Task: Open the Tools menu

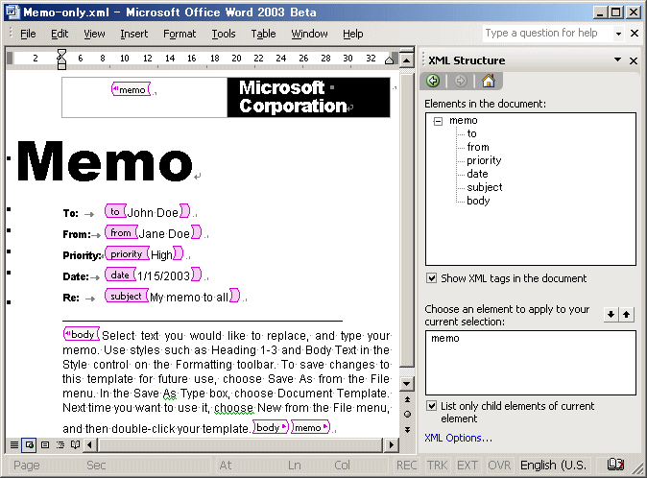Action: click(224, 34)
